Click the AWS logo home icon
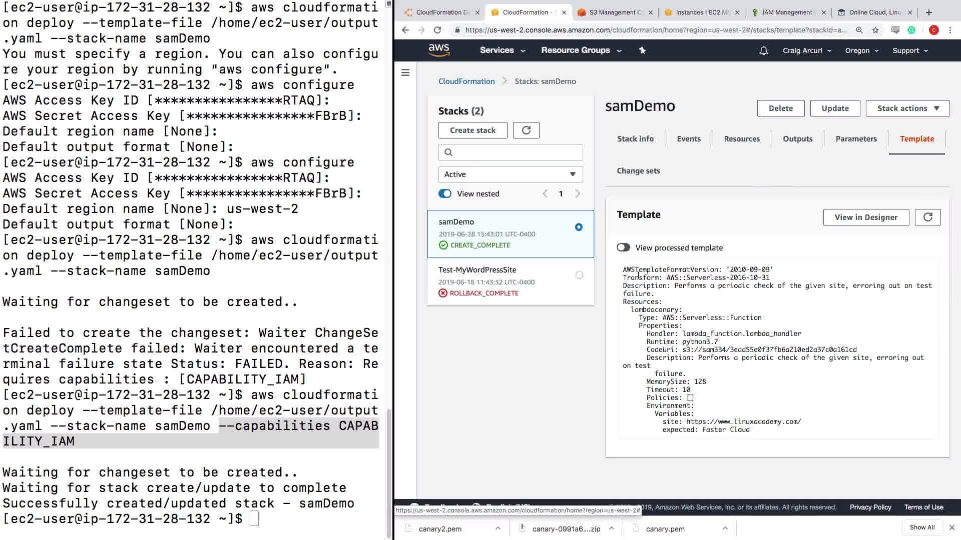961x540 pixels. [x=438, y=50]
